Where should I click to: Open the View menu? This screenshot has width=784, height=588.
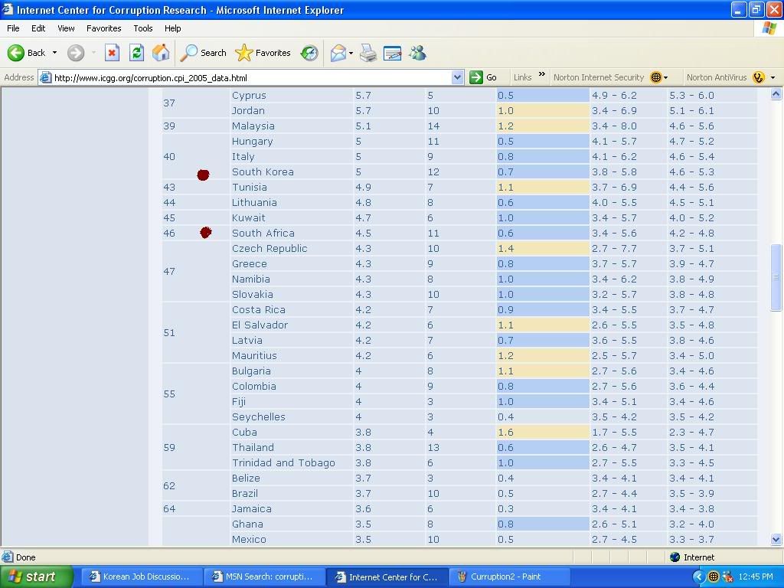[x=66, y=28]
